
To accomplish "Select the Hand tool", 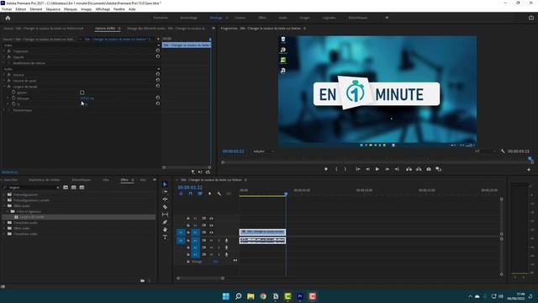I will point(165,230).
